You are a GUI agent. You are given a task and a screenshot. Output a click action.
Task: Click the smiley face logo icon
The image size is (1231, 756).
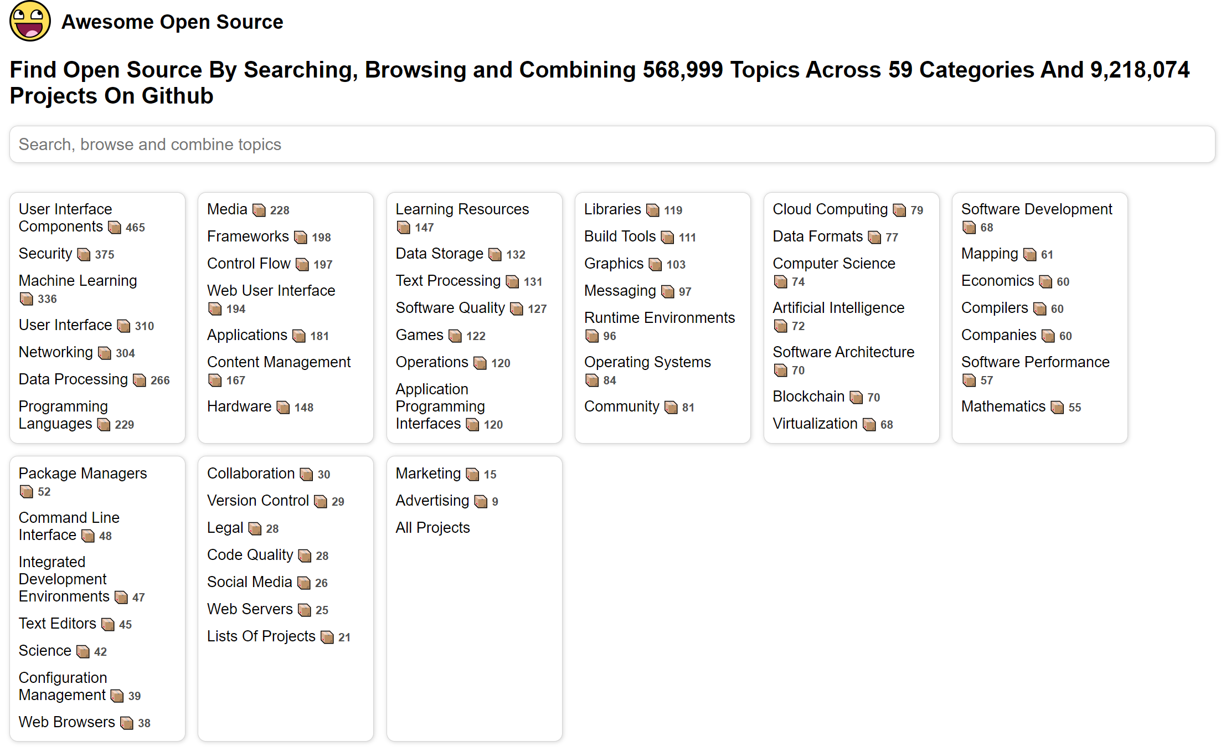(x=30, y=21)
